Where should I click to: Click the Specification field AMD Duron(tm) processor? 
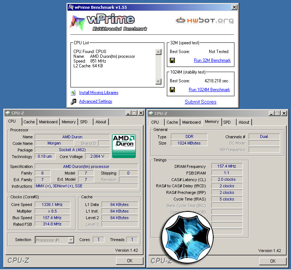point(86,166)
